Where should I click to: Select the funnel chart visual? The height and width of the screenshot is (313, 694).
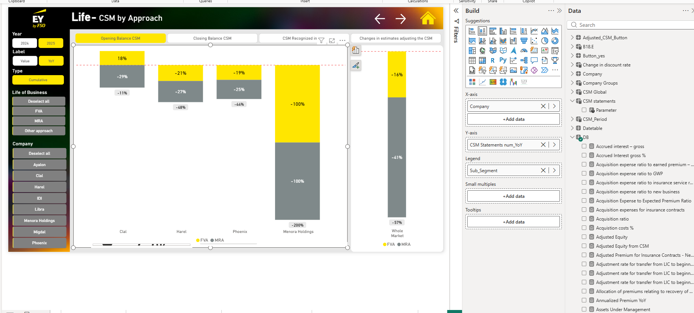point(524,41)
